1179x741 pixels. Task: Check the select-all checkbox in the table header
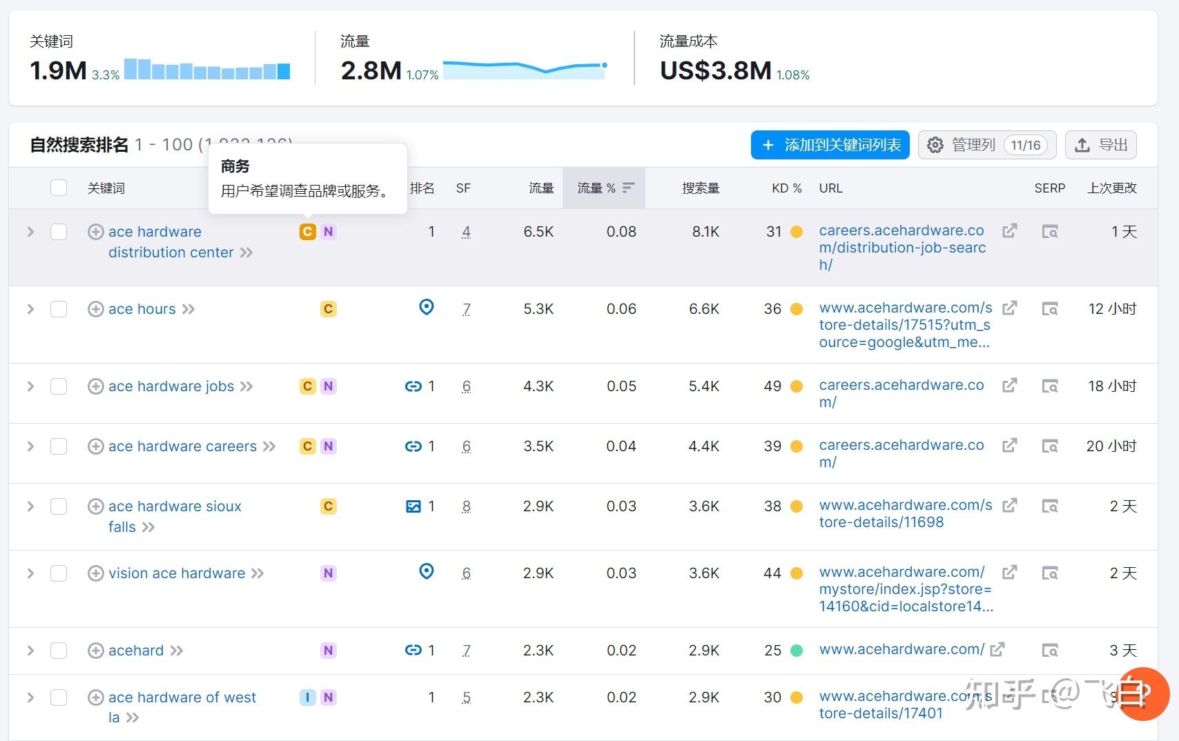click(59, 187)
